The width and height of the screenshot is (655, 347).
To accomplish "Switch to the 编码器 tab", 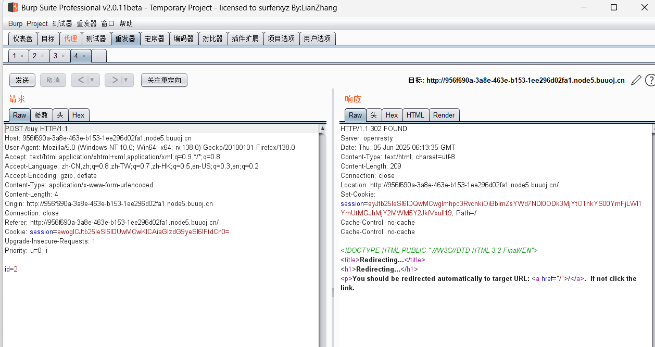I will pyautogui.click(x=183, y=38).
